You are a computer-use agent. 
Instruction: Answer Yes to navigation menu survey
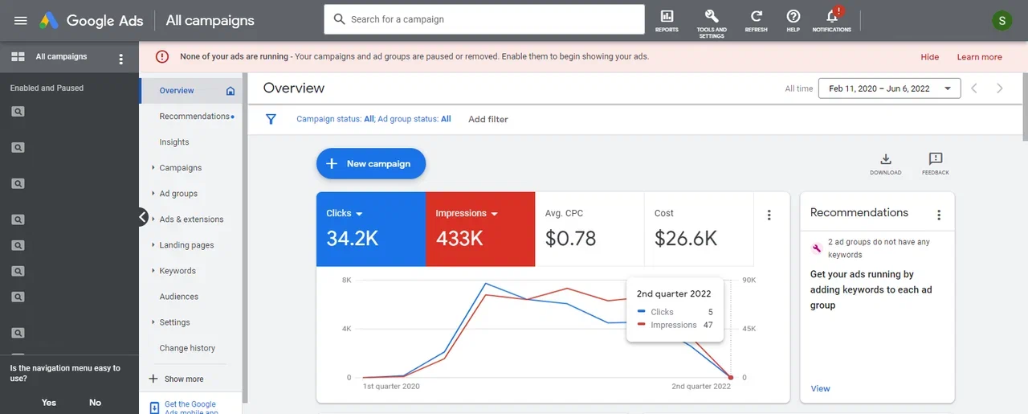(49, 403)
